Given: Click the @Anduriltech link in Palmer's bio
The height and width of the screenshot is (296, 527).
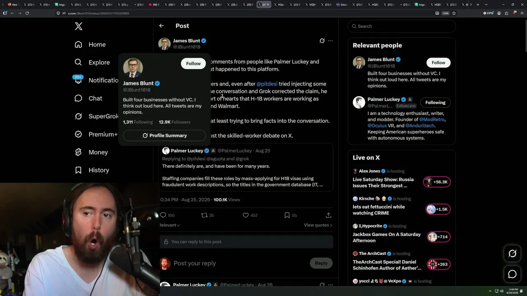Looking at the screenshot, I should click(420, 126).
